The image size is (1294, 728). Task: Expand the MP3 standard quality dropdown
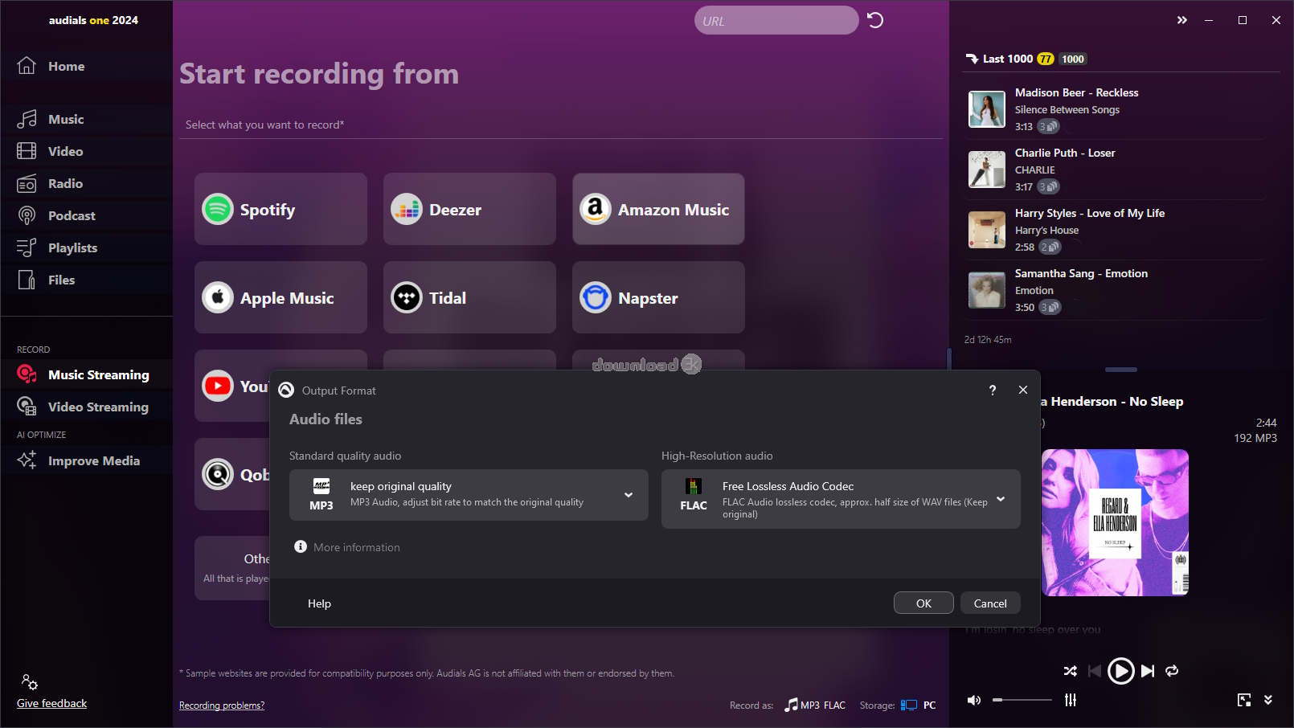pos(629,495)
